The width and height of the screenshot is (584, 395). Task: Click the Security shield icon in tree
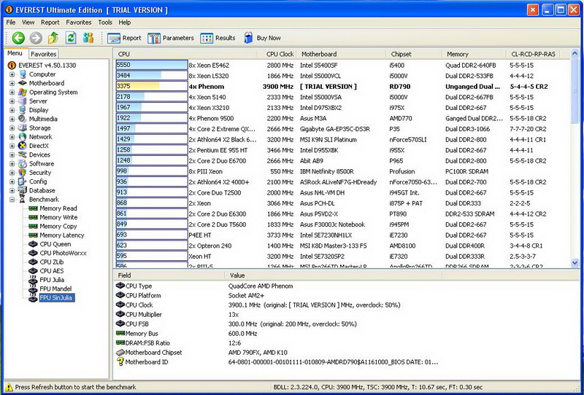tap(23, 173)
